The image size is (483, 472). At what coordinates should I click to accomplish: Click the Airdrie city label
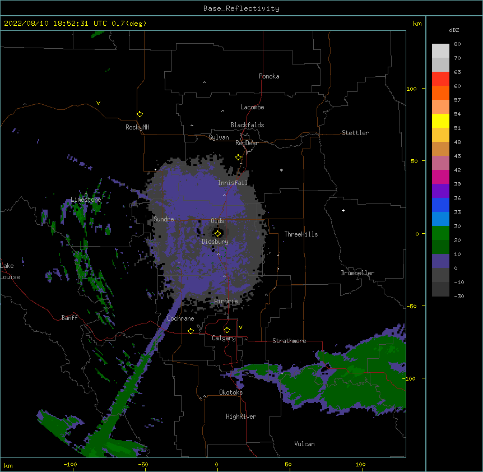[x=226, y=301]
